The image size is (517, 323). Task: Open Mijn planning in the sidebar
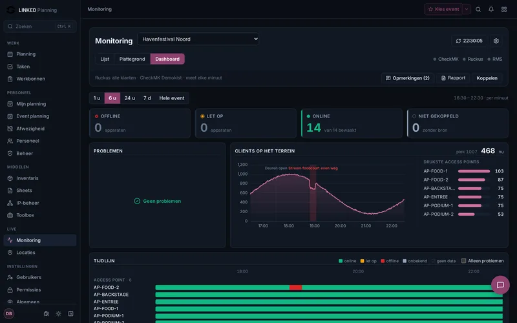click(x=40, y=104)
